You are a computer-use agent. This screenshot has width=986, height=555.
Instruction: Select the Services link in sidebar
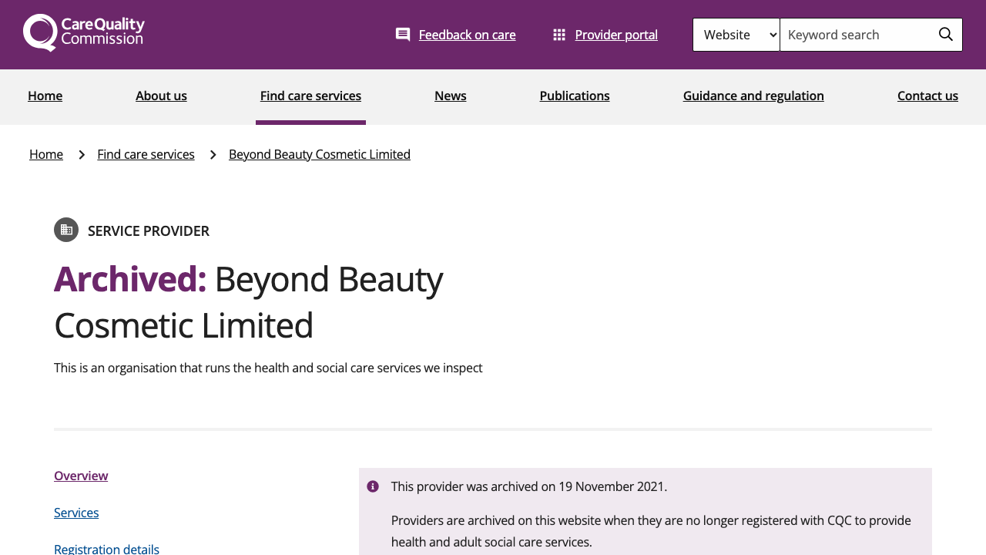click(x=76, y=512)
